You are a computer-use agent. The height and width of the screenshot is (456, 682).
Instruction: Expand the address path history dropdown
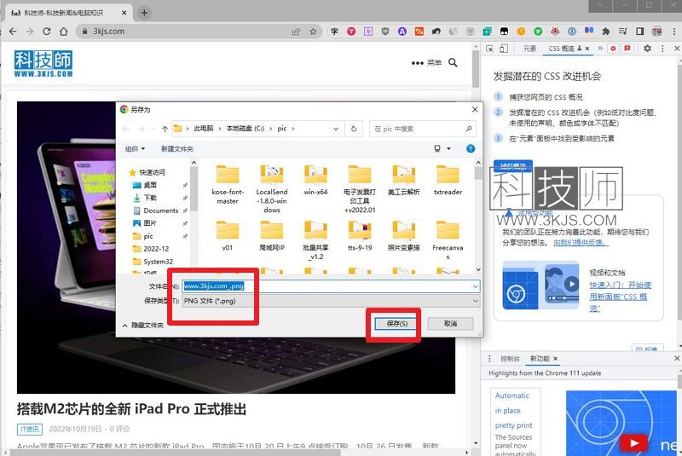(x=335, y=129)
